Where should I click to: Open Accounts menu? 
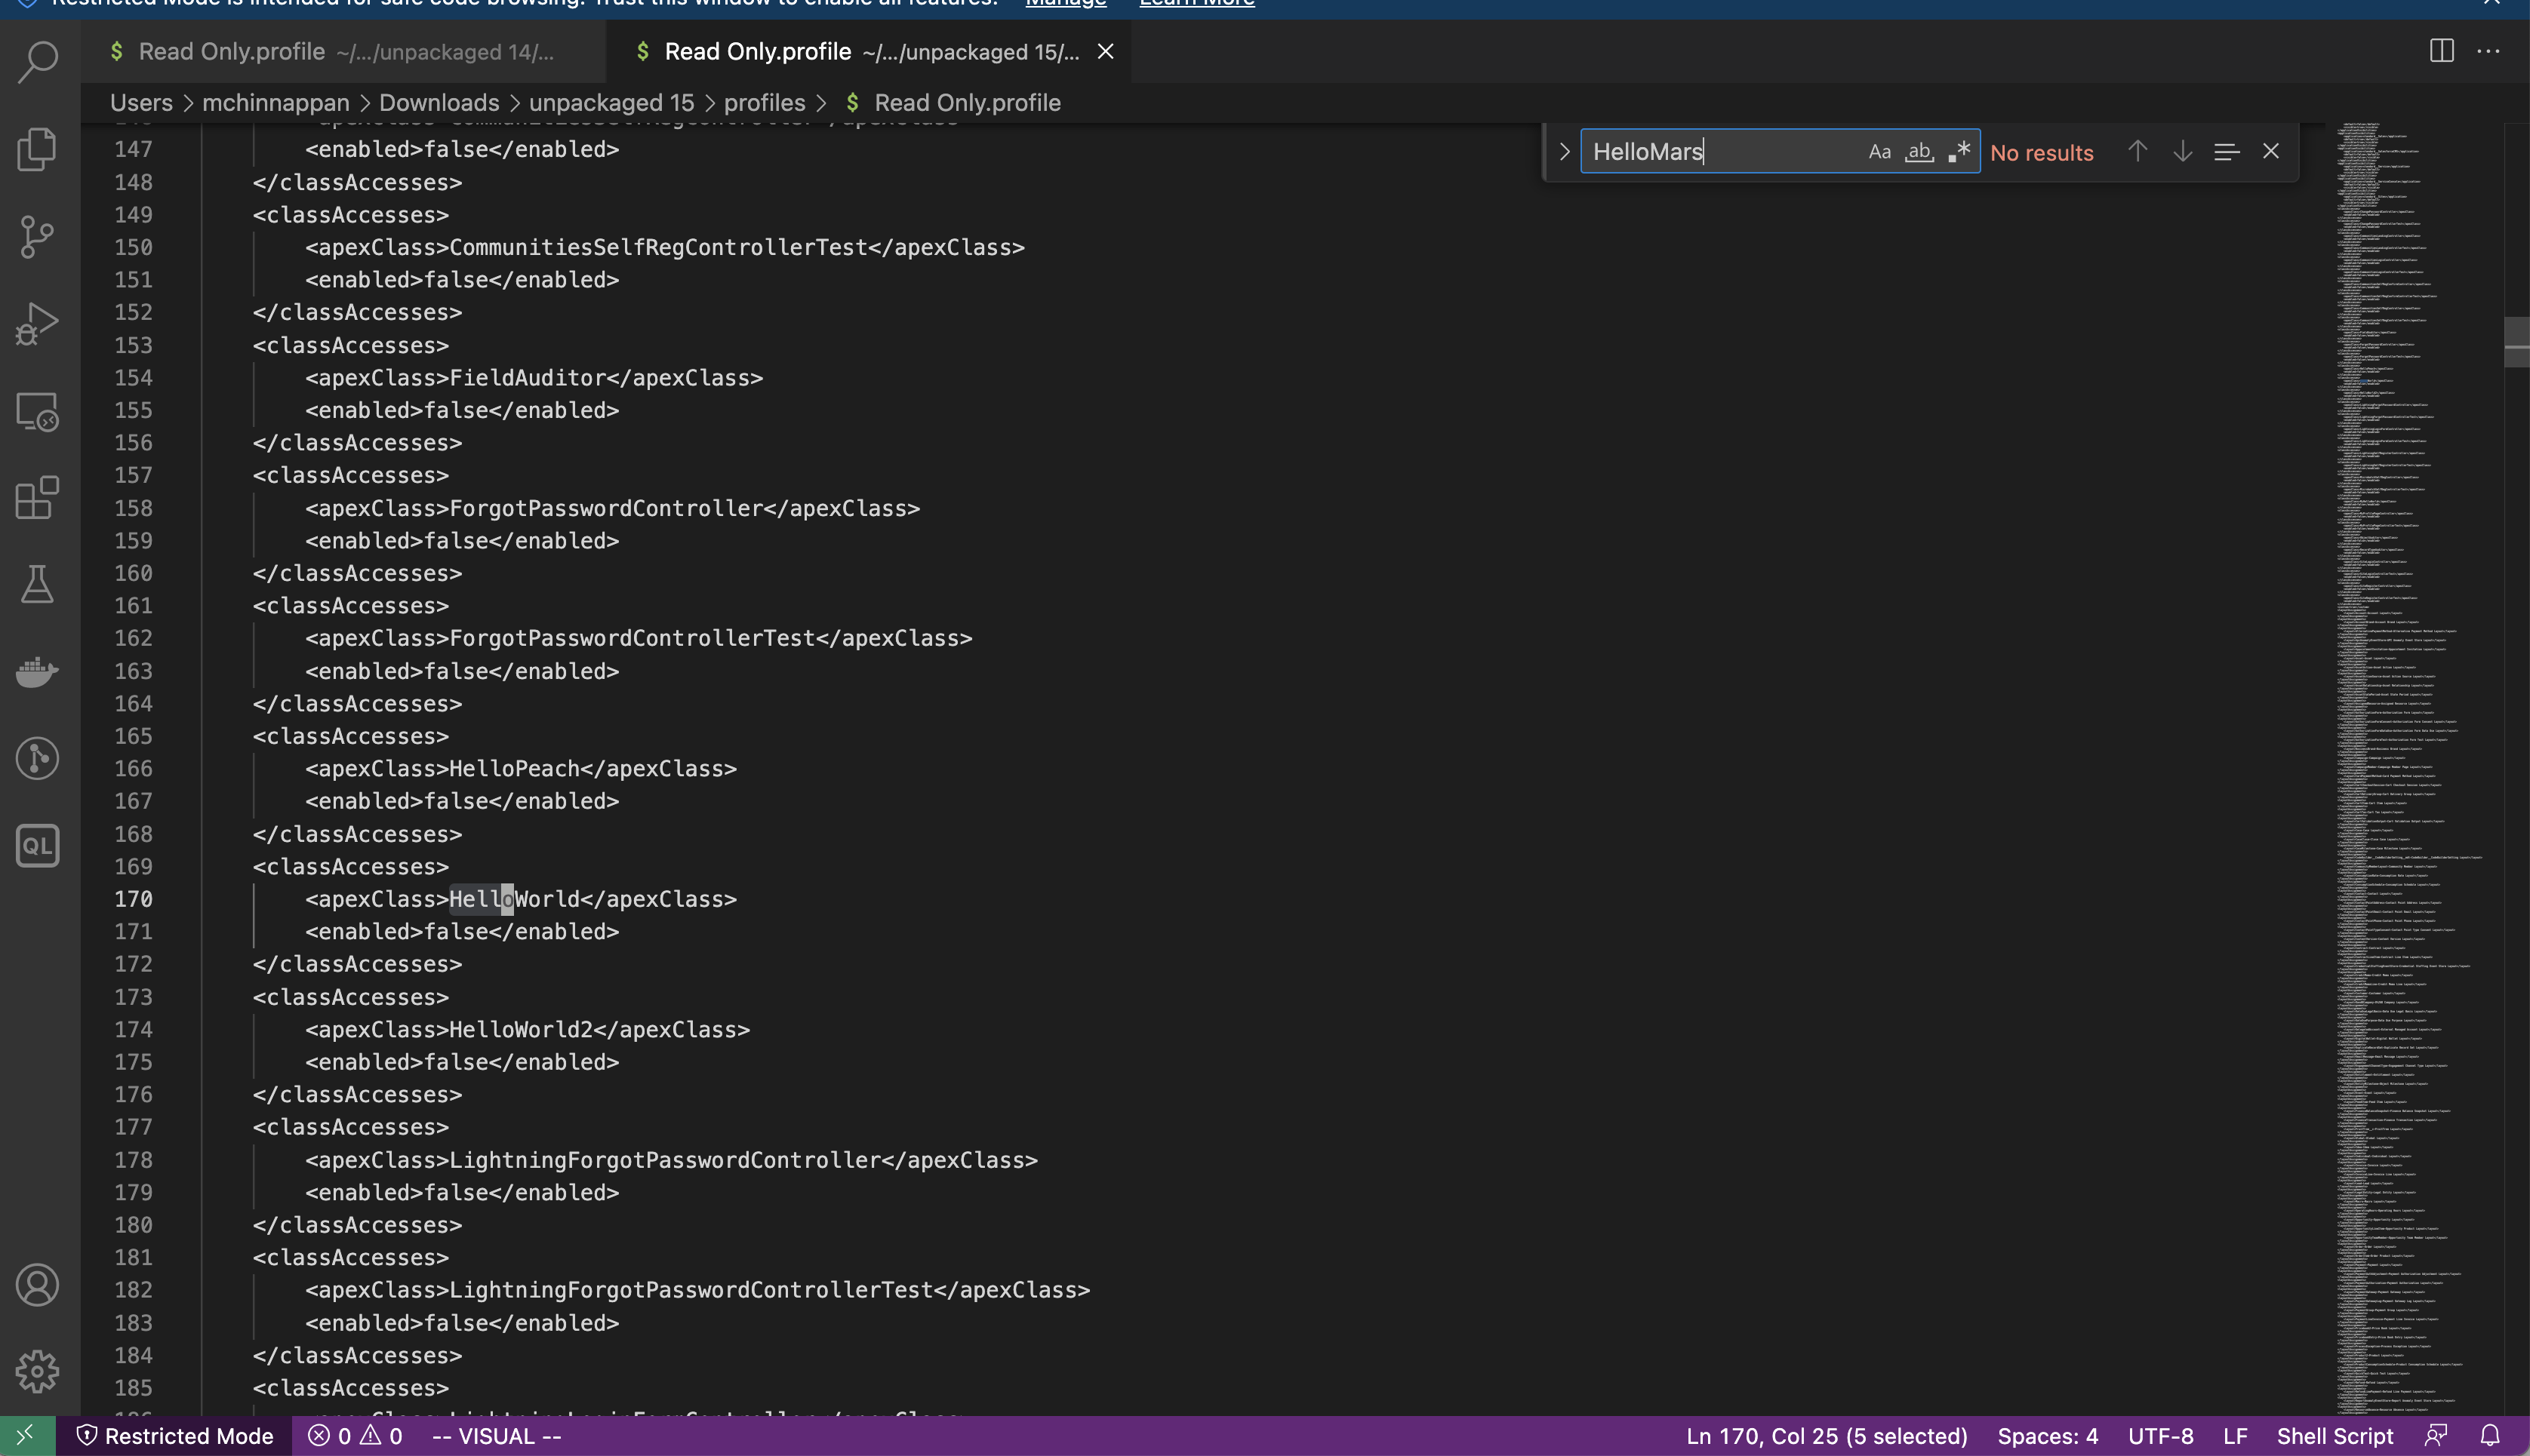click(x=38, y=1285)
